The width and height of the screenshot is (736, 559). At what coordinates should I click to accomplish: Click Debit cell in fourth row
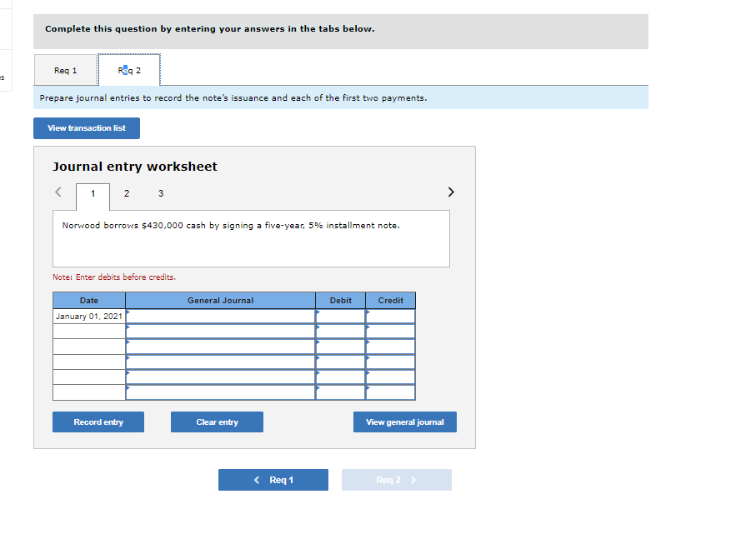[x=341, y=362]
